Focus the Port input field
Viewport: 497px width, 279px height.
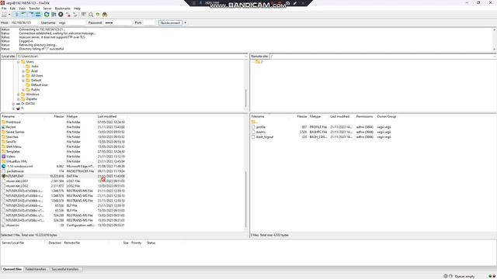click(149, 22)
